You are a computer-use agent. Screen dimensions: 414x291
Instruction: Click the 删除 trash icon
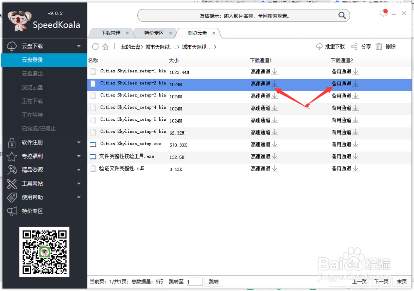tap(379, 46)
